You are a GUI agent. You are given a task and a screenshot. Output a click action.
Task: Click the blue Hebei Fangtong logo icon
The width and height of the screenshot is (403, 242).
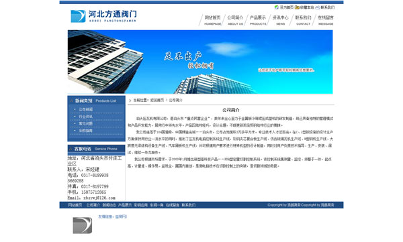point(78,16)
